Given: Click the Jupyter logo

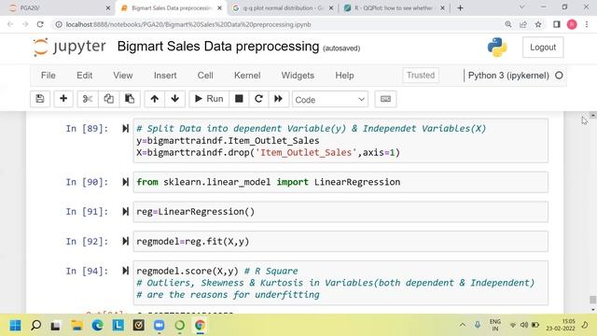Looking at the screenshot, I should click(x=69, y=47).
